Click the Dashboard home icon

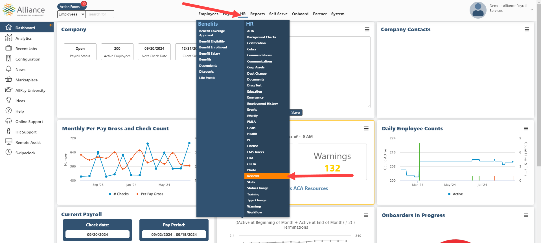[x=9, y=27]
